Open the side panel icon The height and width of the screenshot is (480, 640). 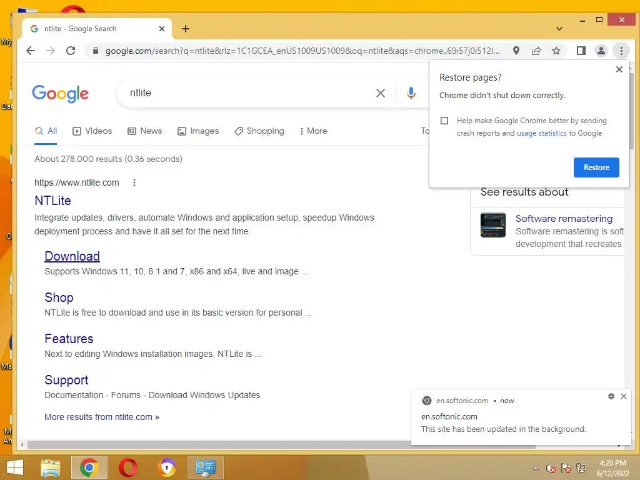[x=581, y=51]
